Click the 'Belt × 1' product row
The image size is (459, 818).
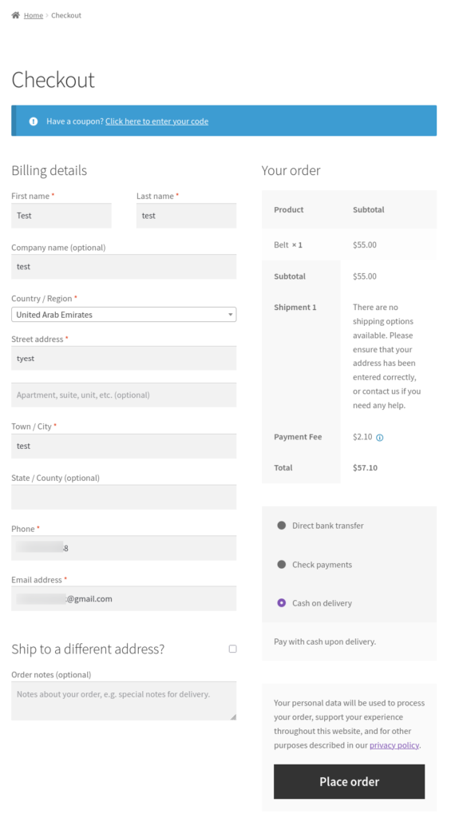pyautogui.click(x=349, y=244)
